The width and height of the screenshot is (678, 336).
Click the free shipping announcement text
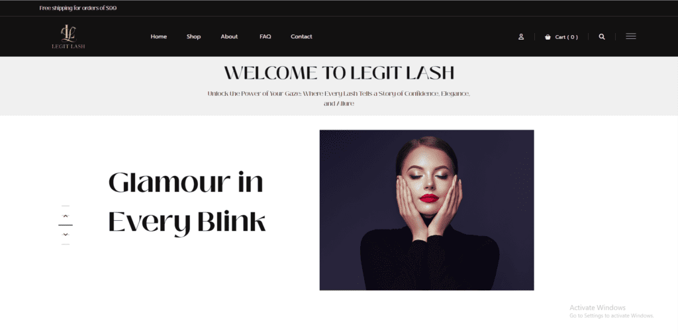78,8
